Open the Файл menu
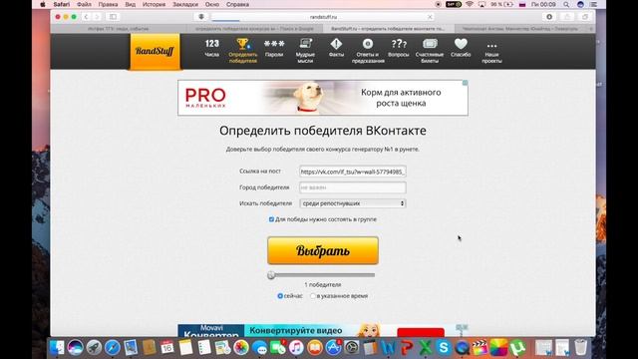The width and height of the screenshot is (638, 359). 84,4
